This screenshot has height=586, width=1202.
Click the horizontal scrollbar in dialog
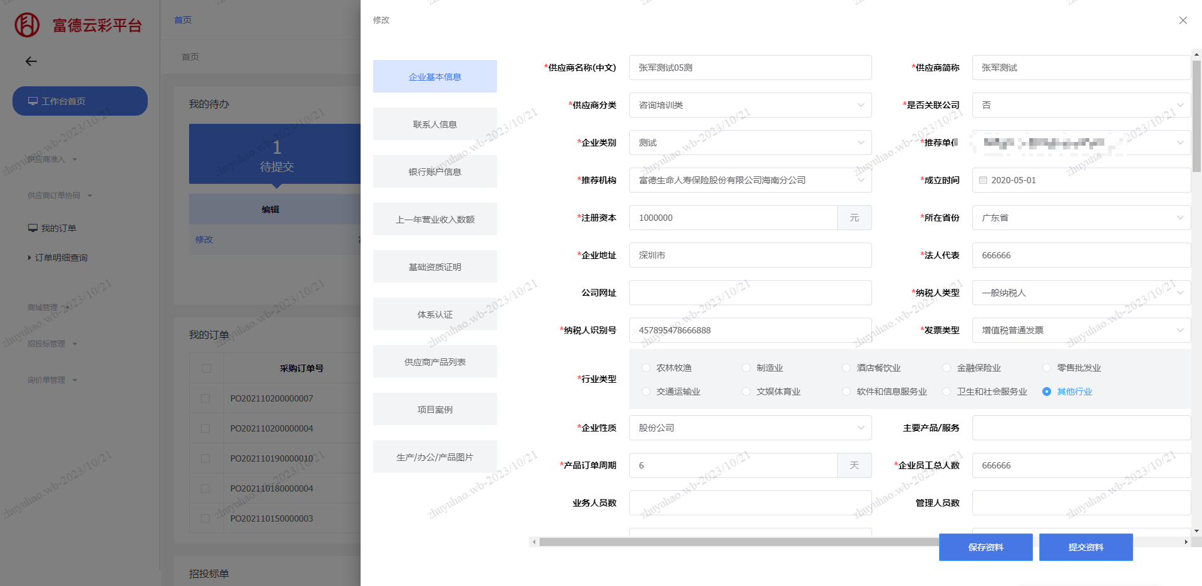[x=739, y=542]
